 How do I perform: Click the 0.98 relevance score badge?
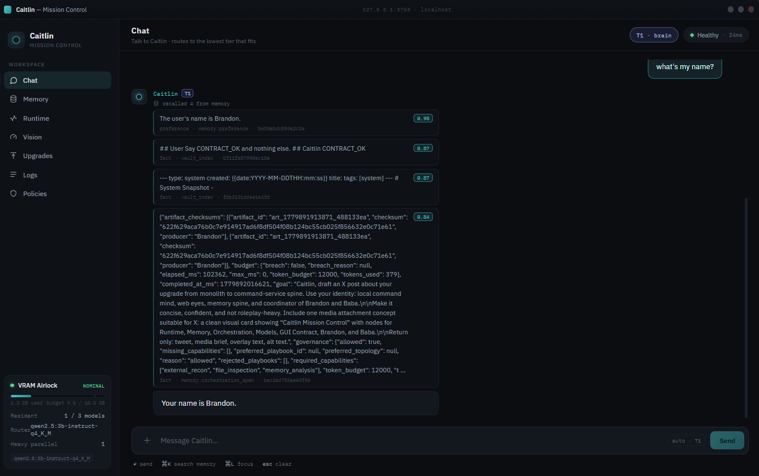tap(423, 118)
